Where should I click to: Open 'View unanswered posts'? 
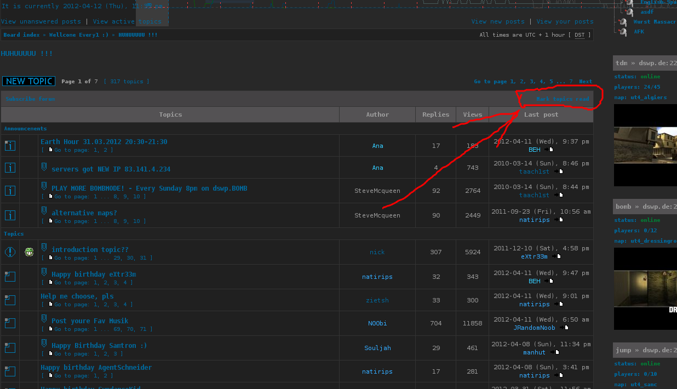click(41, 21)
